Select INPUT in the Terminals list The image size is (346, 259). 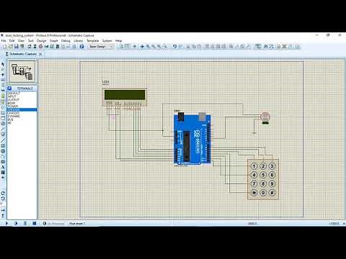pos(12,96)
